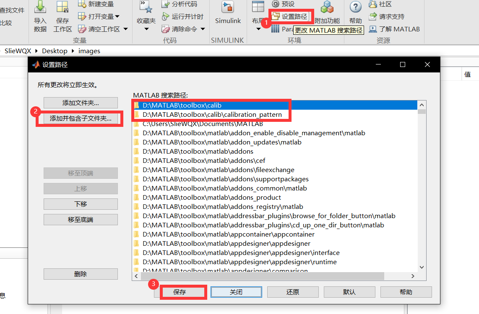Expand the Clear Commands (清除命令) dropdown arrow
Viewport: 479px width, 314px height.
pos(203,29)
